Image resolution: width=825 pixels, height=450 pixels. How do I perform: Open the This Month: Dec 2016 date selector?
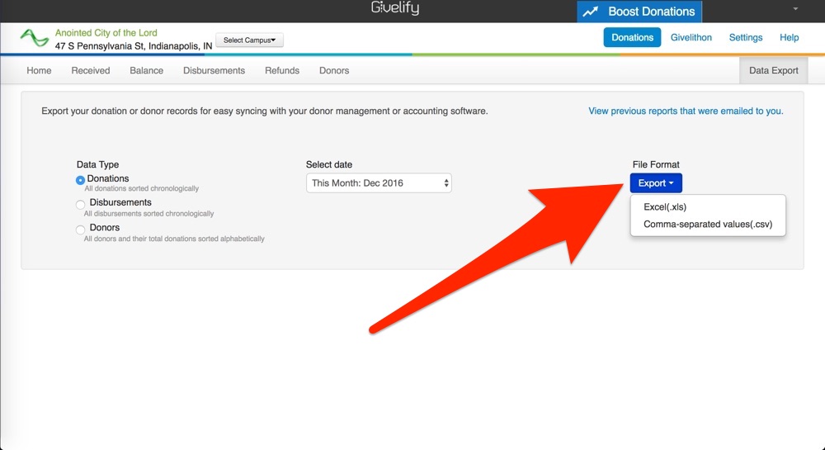tap(379, 183)
